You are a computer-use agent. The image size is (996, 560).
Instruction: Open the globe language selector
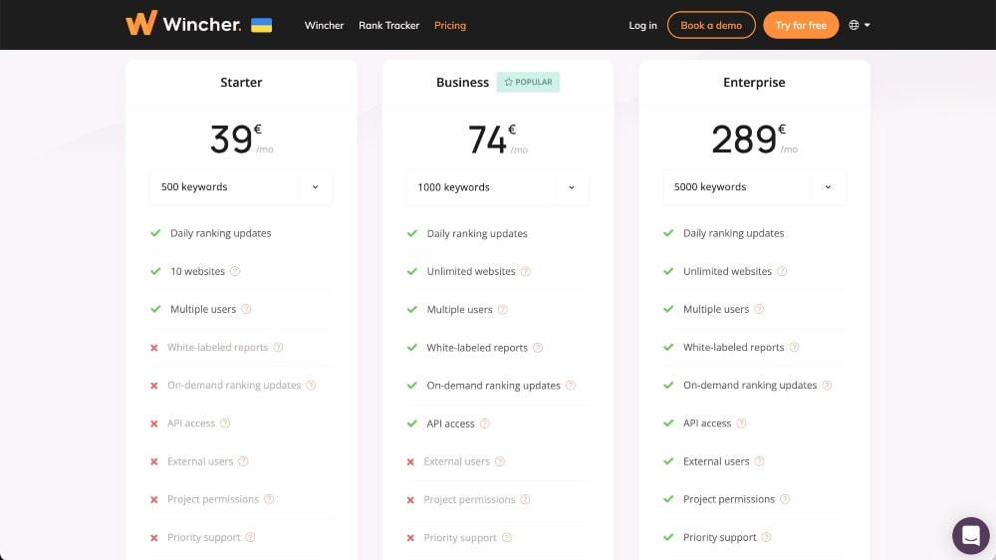click(860, 25)
